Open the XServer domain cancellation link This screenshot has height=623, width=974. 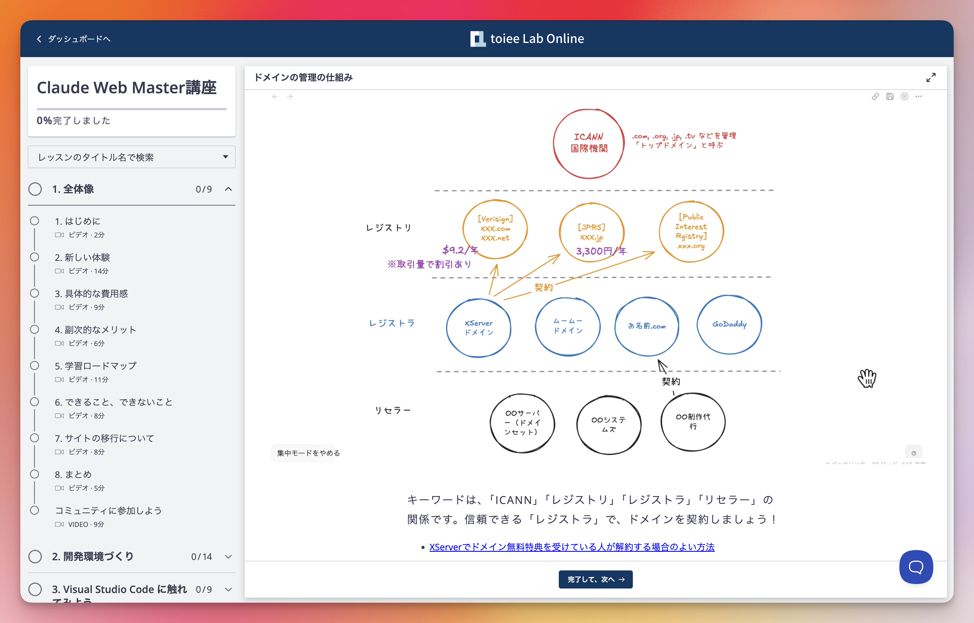572,547
